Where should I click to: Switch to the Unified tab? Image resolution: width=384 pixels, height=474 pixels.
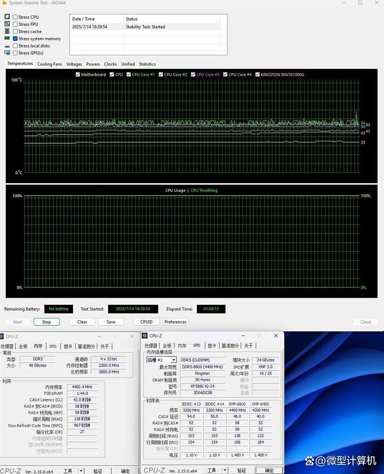pyautogui.click(x=128, y=64)
